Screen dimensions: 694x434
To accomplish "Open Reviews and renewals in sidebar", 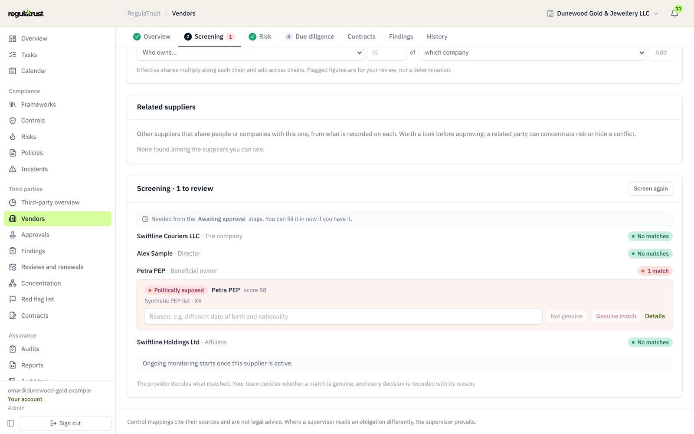I will 58,267.
